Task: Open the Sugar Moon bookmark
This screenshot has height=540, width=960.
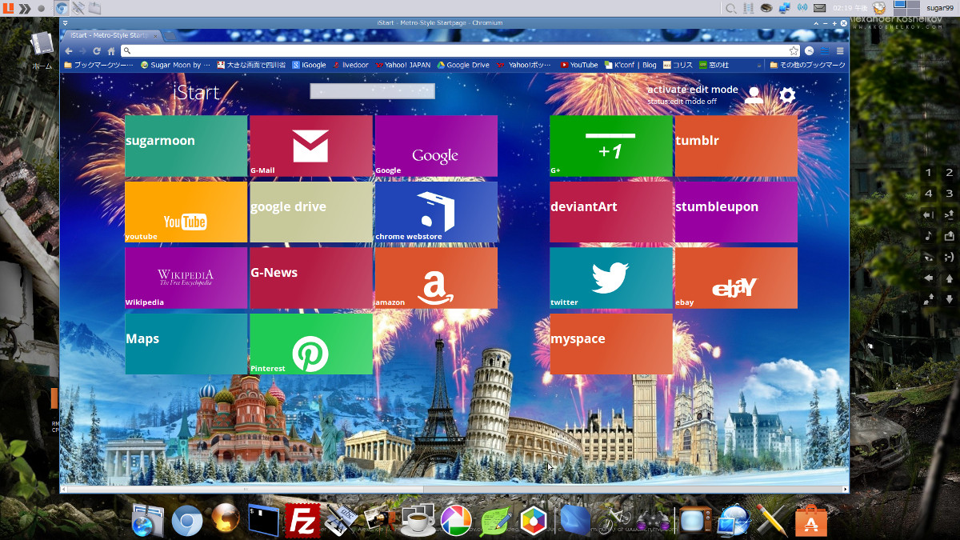Action: point(175,65)
